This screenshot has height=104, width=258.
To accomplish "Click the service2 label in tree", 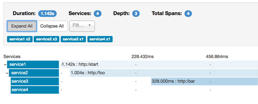I will [x=34, y=73].
